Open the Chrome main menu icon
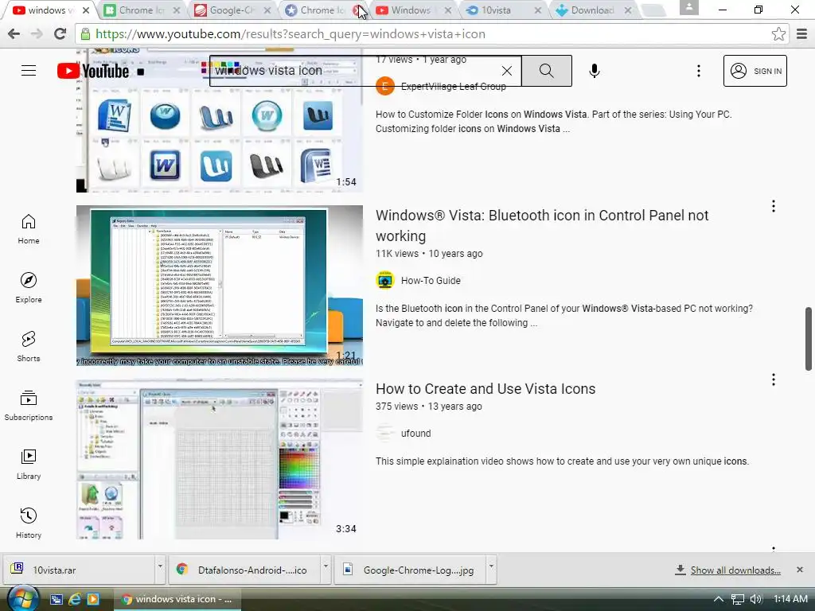The image size is (815, 611). coord(801,33)
